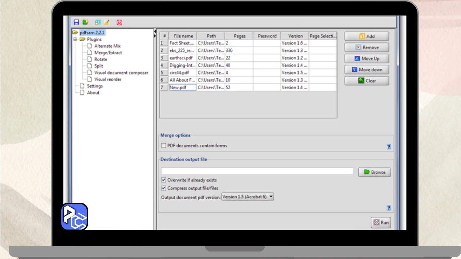This screenshot has width=461, height=259.
Task: Click the teal squares toolbar icon
Action: click(x=98, y=22)
